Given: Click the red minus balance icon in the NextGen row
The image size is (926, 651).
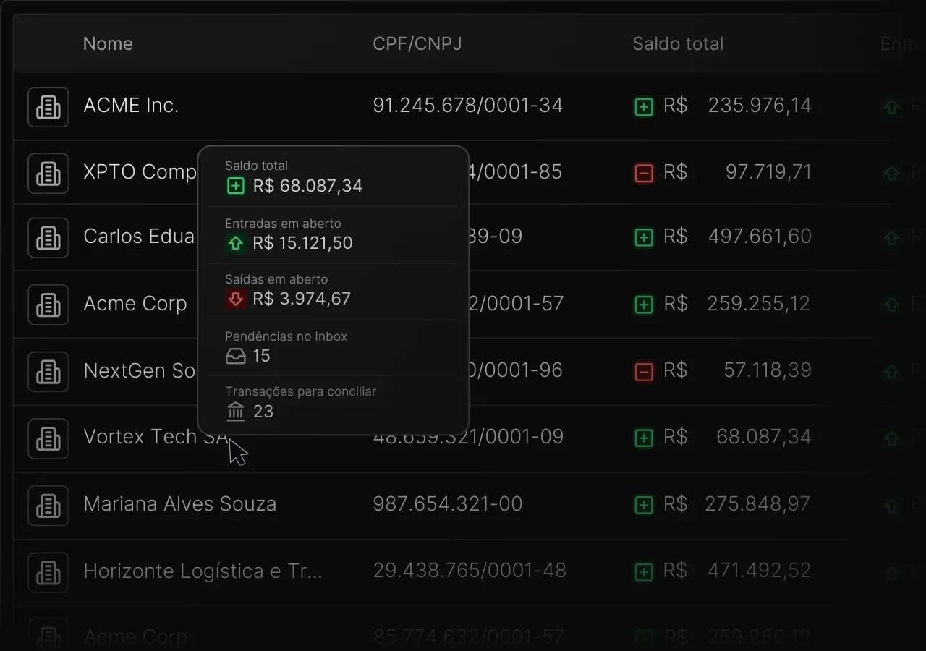Looking at the screenshot, I should pyautogui.click(x=644, y=371).
